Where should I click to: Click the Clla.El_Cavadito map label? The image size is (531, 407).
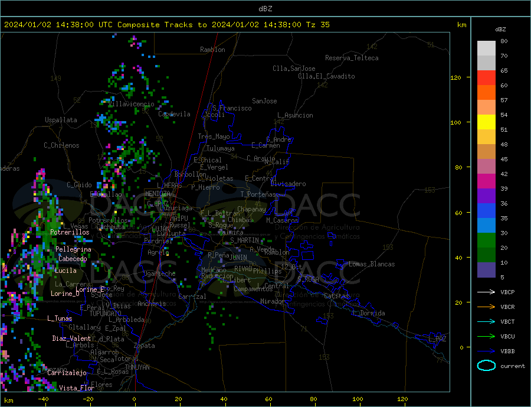coord(326,76)
